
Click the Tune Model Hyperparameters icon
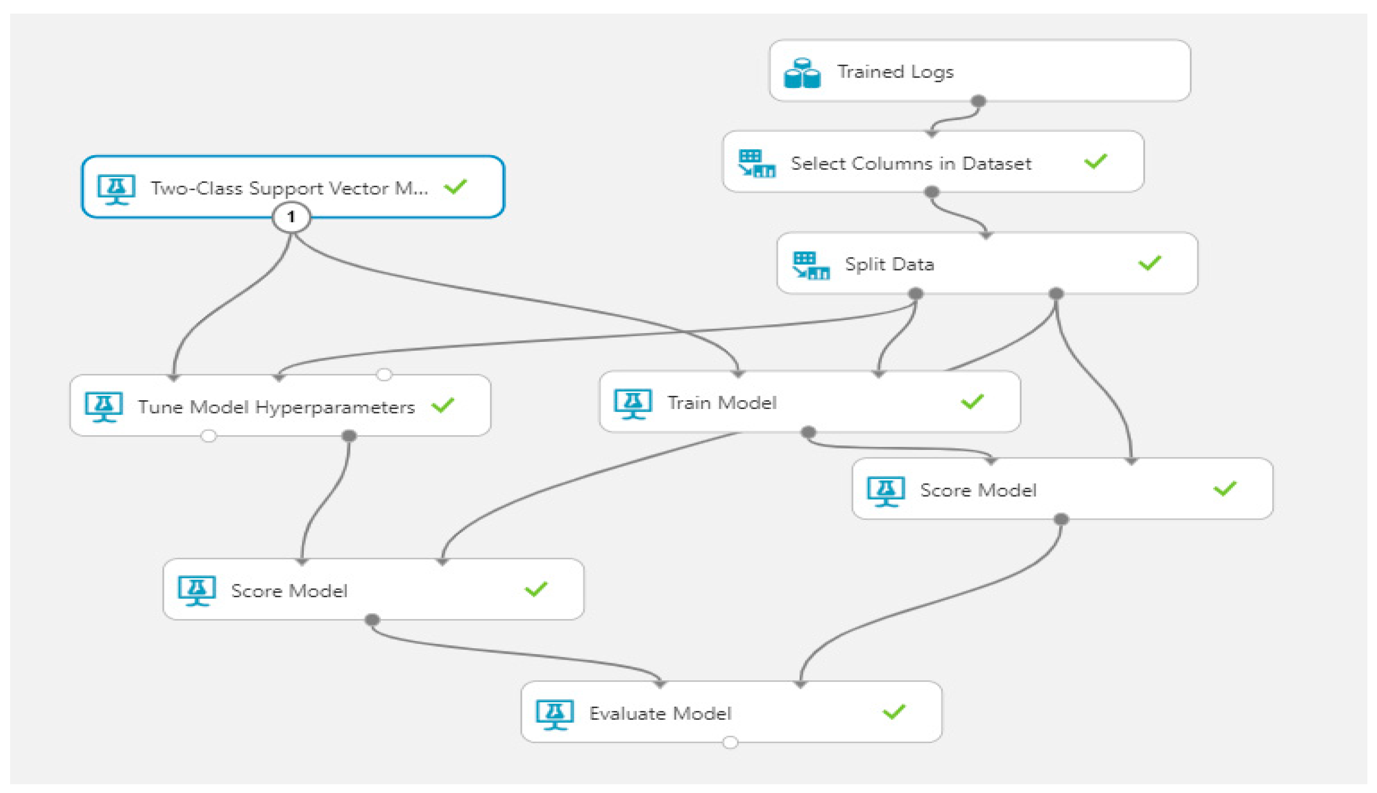coord(103,407)
